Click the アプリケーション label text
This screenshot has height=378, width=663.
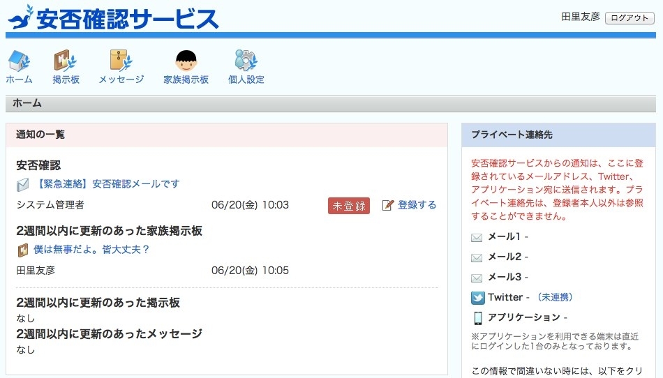coord(524,317)
